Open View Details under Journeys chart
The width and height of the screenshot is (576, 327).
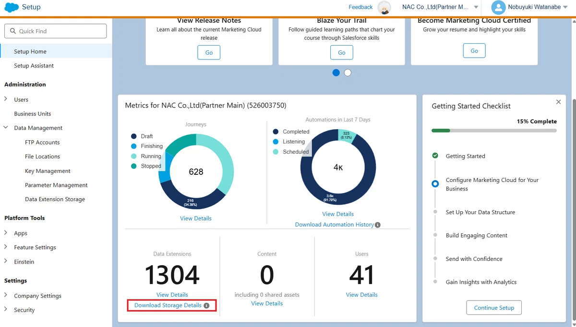pos(196,218)
